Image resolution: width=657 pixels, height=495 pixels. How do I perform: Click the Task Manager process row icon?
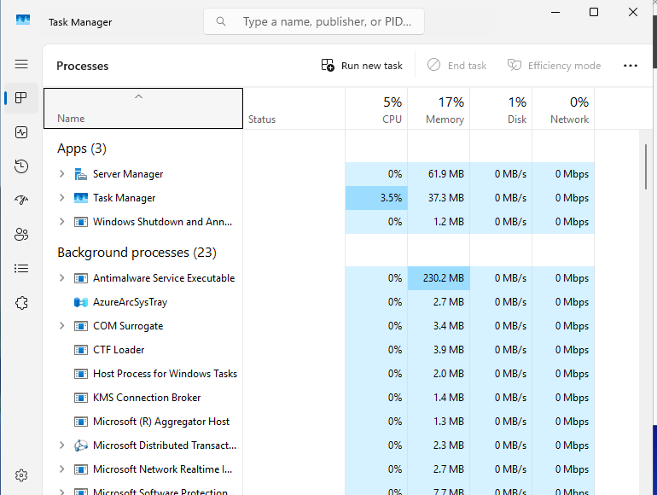[81, 198]
